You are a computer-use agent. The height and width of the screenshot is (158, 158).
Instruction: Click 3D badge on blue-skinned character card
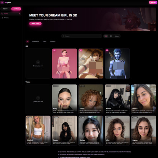(x=107, y=50)
